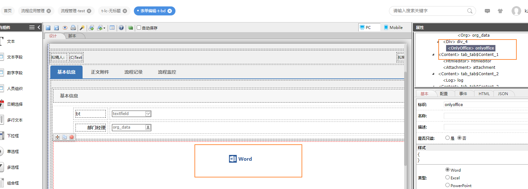Open the chat messages icon in header
The height and width of the screenshot is (189, 528).
point(487,11)
